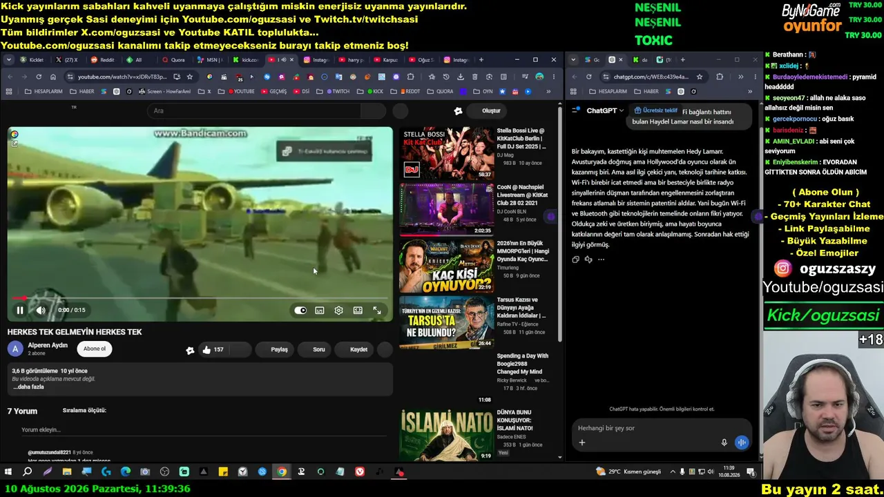Bookmark the YouTube page with the star
This screenshot has width=884, height=497.
pyautogui.click(x=190, y=77)
